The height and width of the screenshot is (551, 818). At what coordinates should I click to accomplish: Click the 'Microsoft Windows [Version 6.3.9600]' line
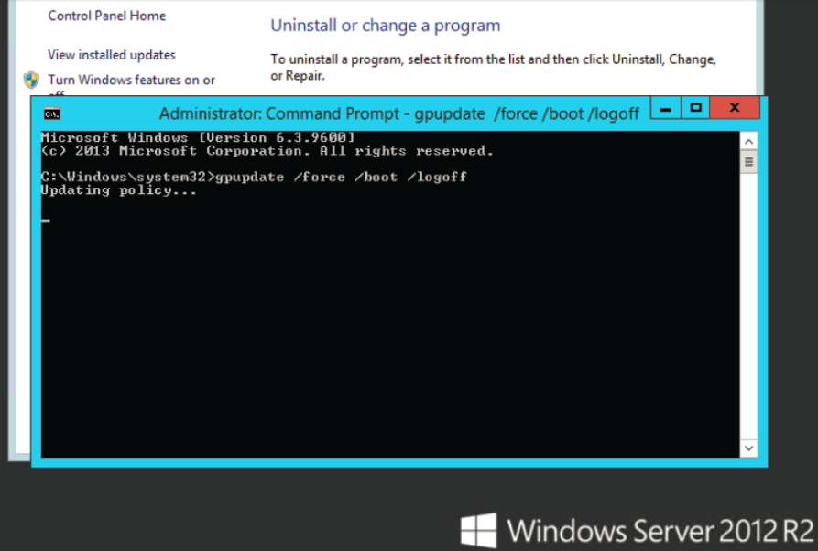point(198,137)
